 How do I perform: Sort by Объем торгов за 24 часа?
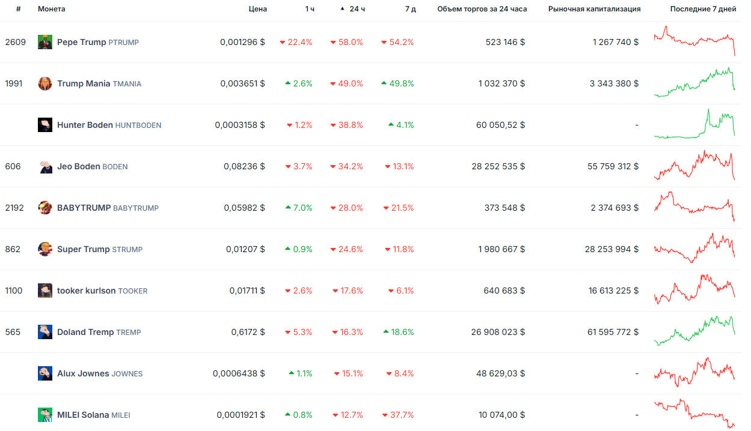[x=482, y=9]
